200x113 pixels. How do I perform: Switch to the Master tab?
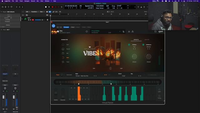[x=147, y=40]
